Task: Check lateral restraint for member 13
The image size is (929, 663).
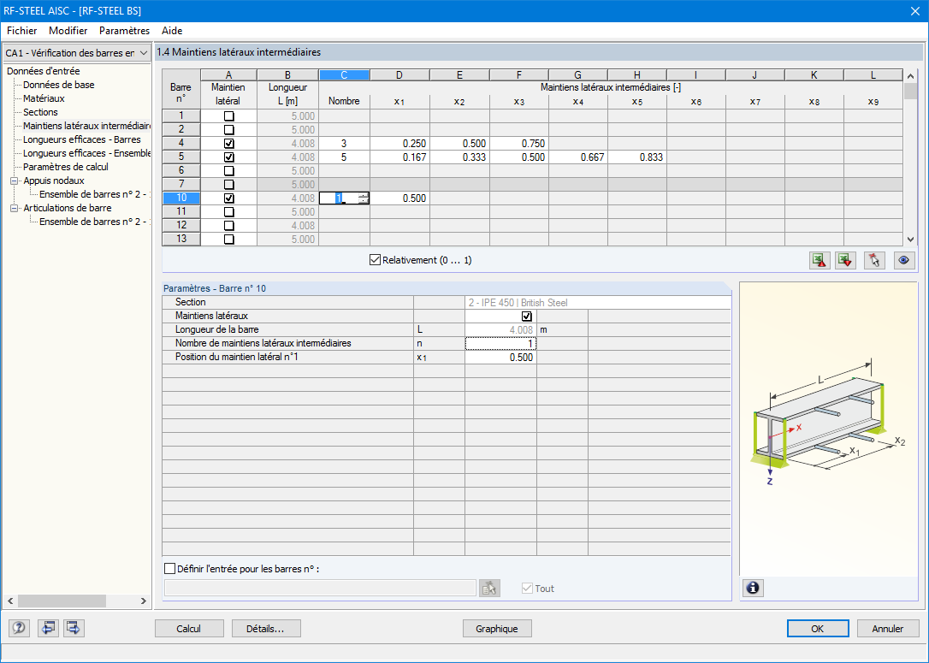Action: tap(228, 240)
